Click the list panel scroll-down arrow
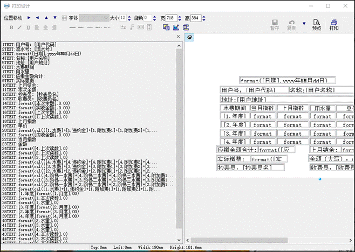 point(179,240)
